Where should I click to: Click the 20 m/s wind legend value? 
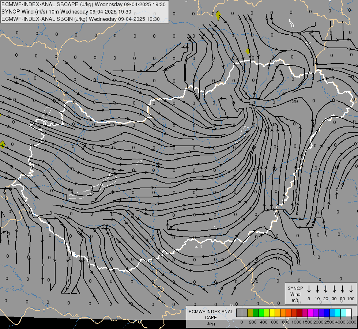pyautogui.click(x=326, y=299)
